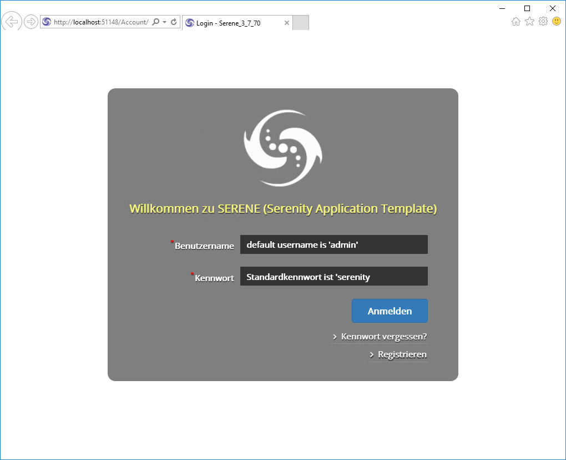Image resolution: width=566 pixels, height=460 pixels.
Task: Click the Kennwort label
Action: 214,278
